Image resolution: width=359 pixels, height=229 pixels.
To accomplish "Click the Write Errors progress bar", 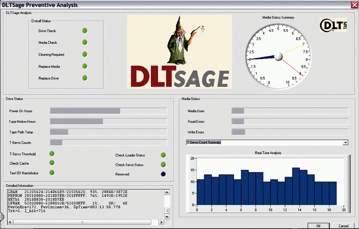I will click(x=290, y=132).
